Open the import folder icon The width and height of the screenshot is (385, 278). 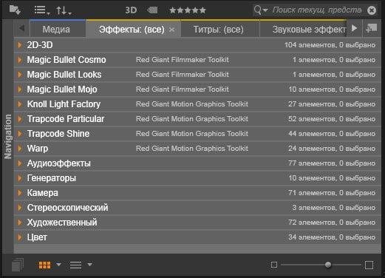15,10
